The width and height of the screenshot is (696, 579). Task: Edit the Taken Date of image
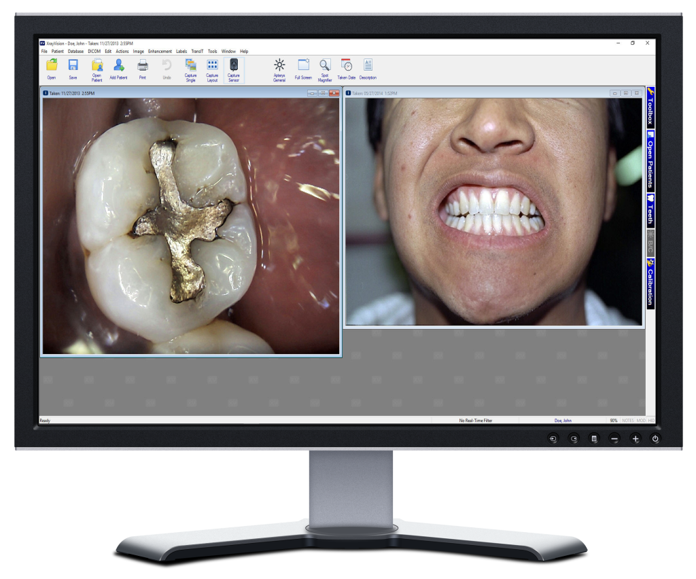click(x=347, y=66)
